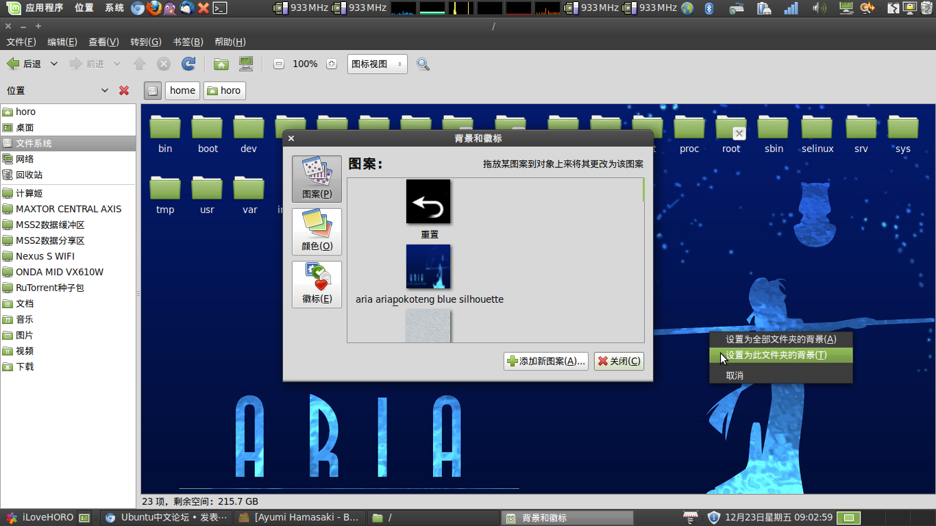Click the Add New Pattern button
The image size is (936, 526).
[546, 361]
